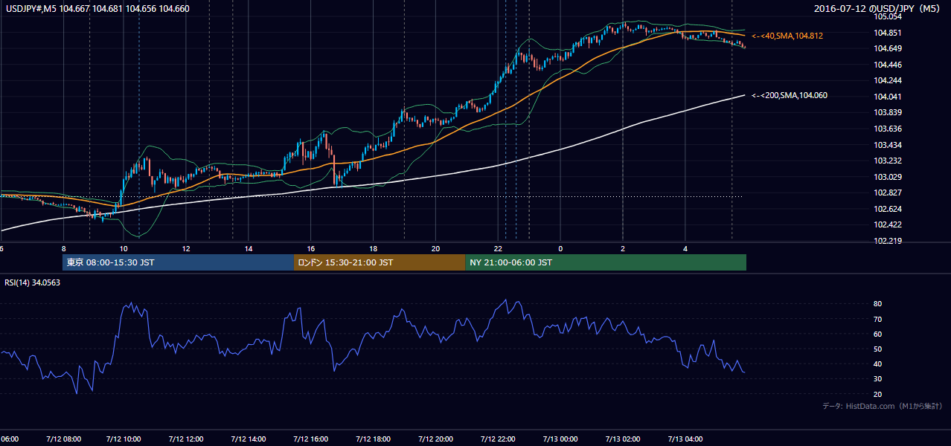Click the bottom 06:00 time label
The width and height of the screenshot is (951, 446).
click(x=9, y=439)
